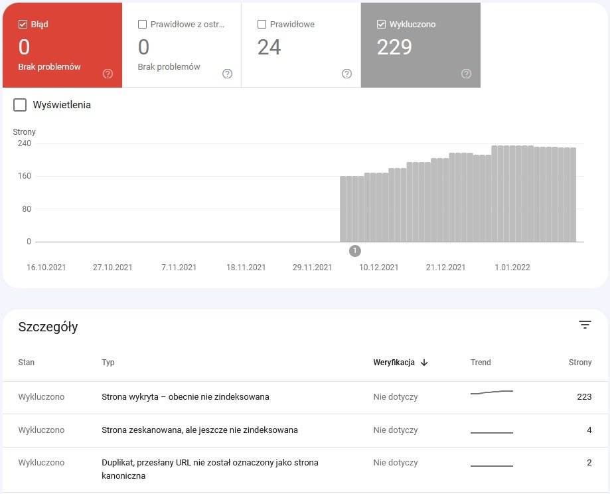
Task: Open row Strona zeskanowana, ale jeszcze nie zindeksowana
Action: pos(199,430)
